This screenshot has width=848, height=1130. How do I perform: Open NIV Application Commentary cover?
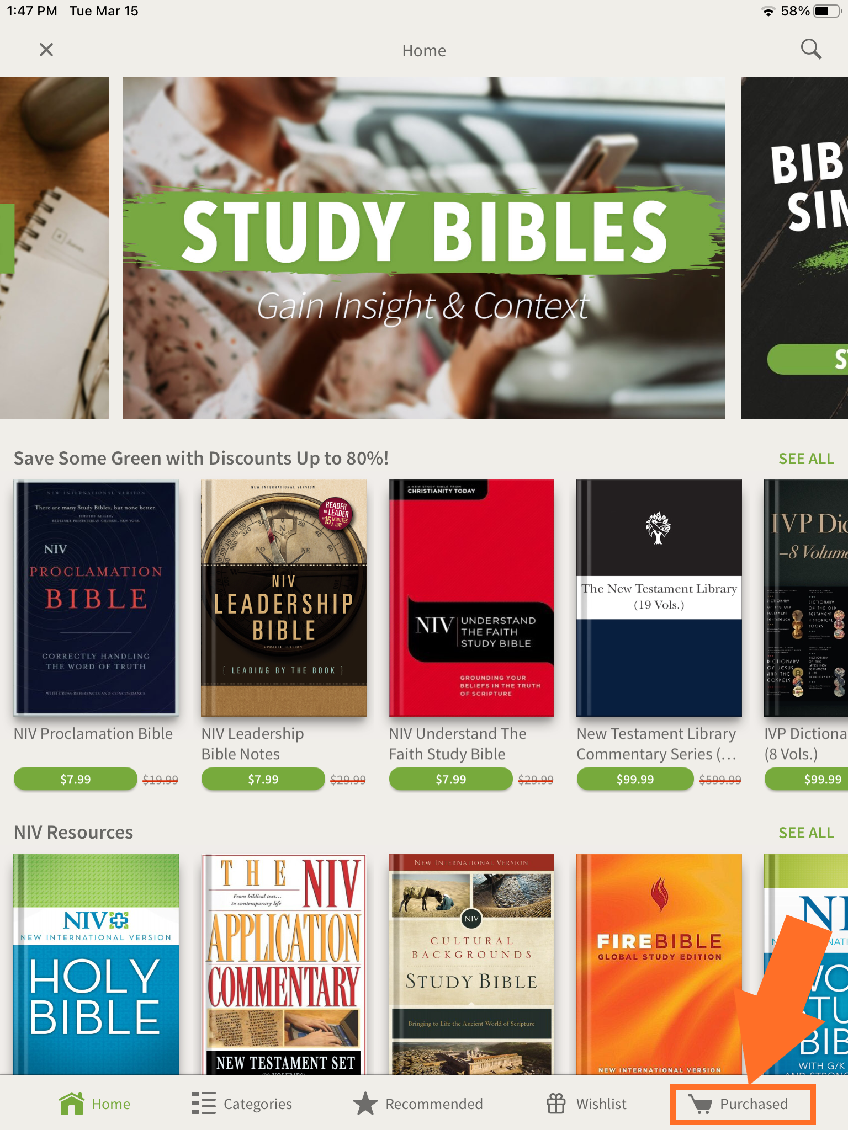284,964
